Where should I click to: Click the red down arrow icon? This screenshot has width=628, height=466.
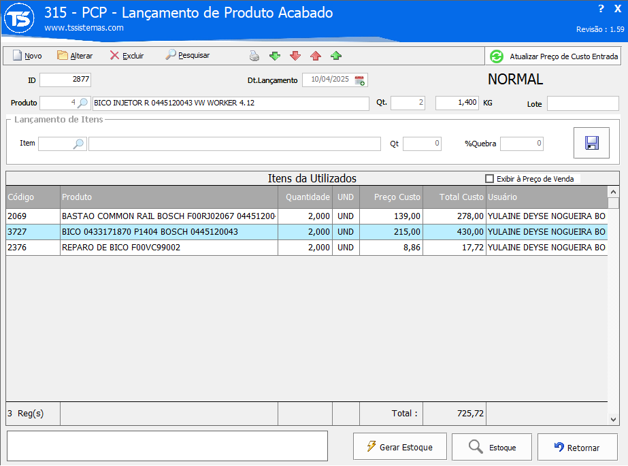tap(295, 56)
